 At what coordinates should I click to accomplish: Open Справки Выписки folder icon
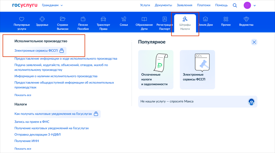pyautogui.click(x=63, y=19)
